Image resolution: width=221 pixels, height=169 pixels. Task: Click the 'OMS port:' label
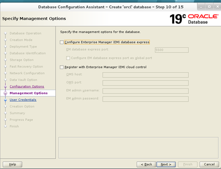pos(74,82)
